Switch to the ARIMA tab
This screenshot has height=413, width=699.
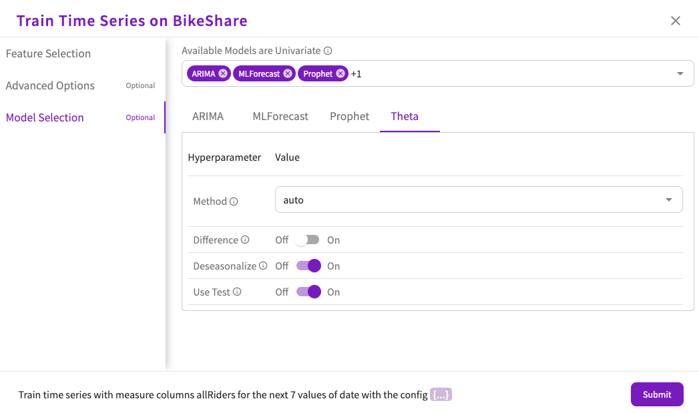point(208,116)
